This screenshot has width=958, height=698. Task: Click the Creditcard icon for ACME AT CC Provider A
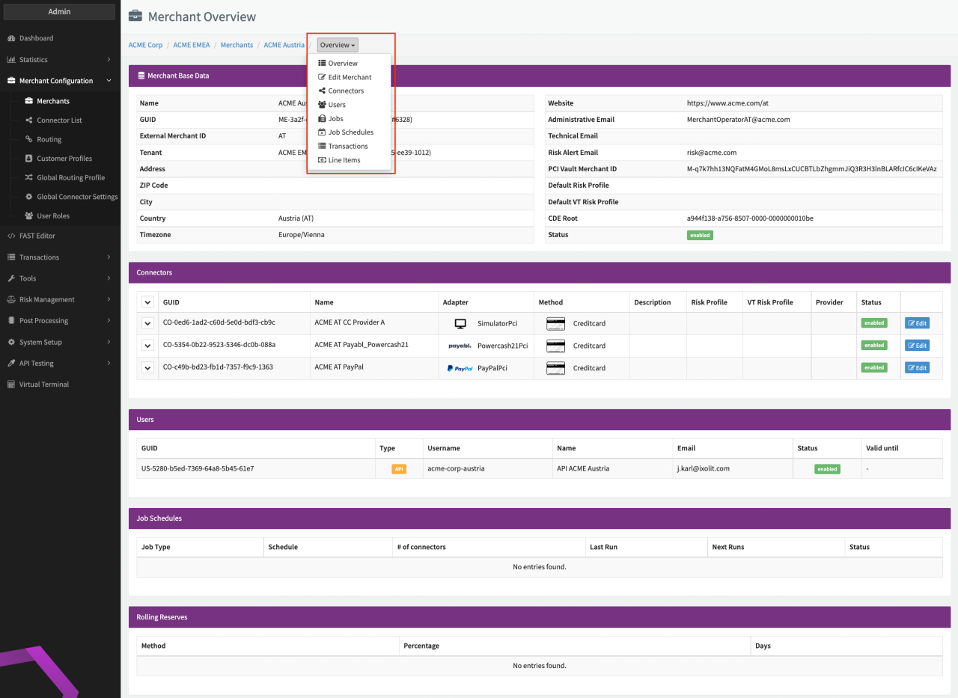tap(555, 323)
